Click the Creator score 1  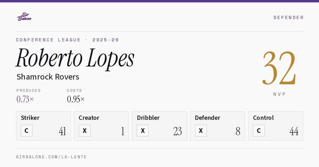[123, 131]
